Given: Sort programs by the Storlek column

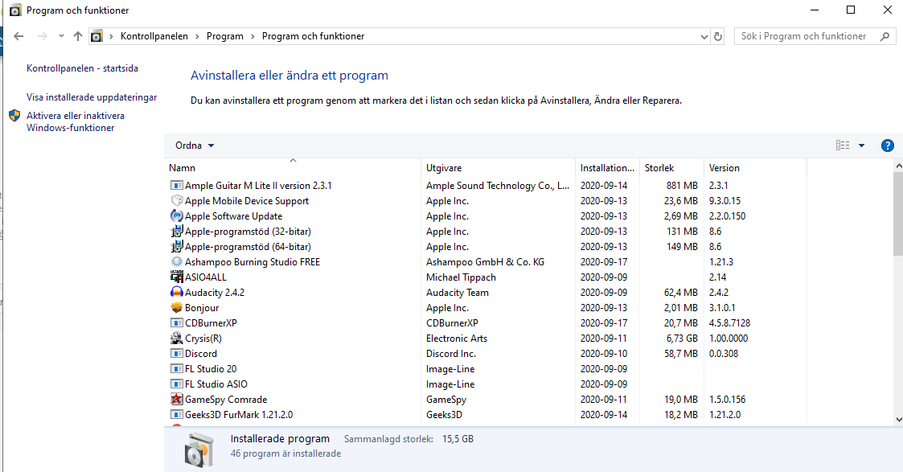Looking at the screenshot, I should [659, 168].
